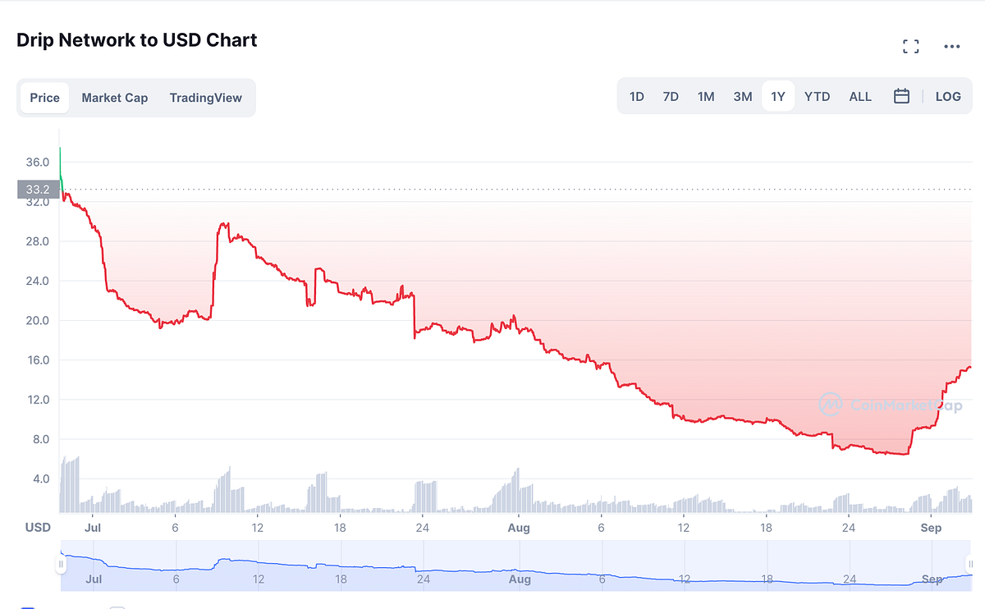Screen dimensions: 985x609
Task: Select the 3M timeframe
Action: [742, 96]
